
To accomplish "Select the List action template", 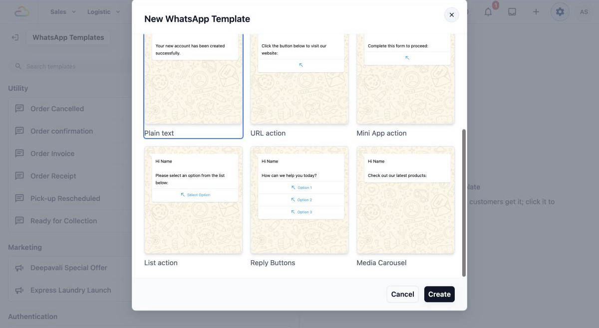I will click(193, 206).
